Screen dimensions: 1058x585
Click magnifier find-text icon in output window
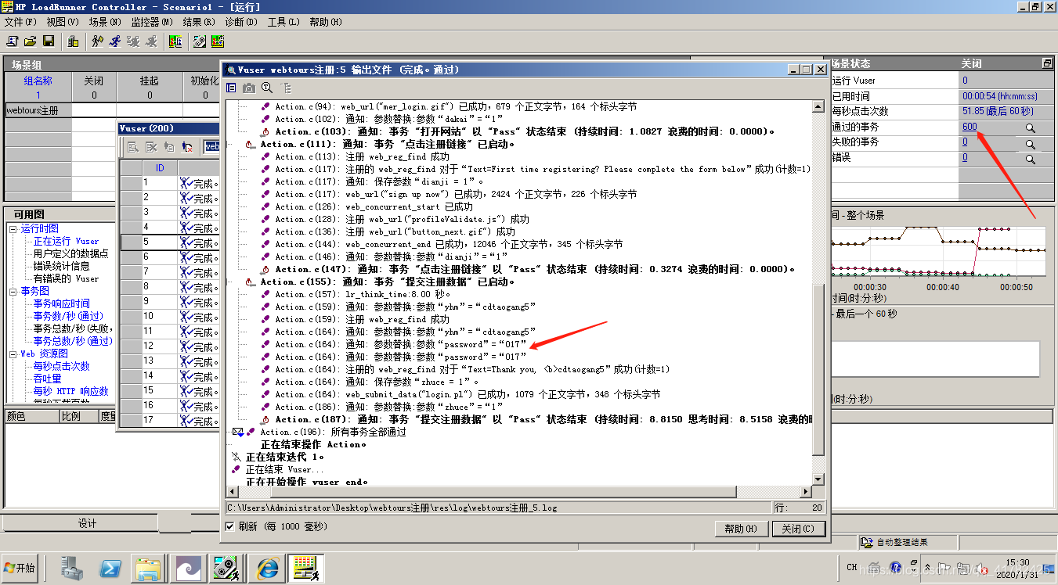267,88
